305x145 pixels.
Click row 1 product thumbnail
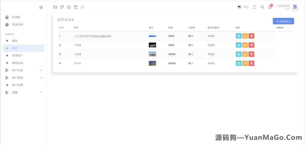tap(152, 36)
